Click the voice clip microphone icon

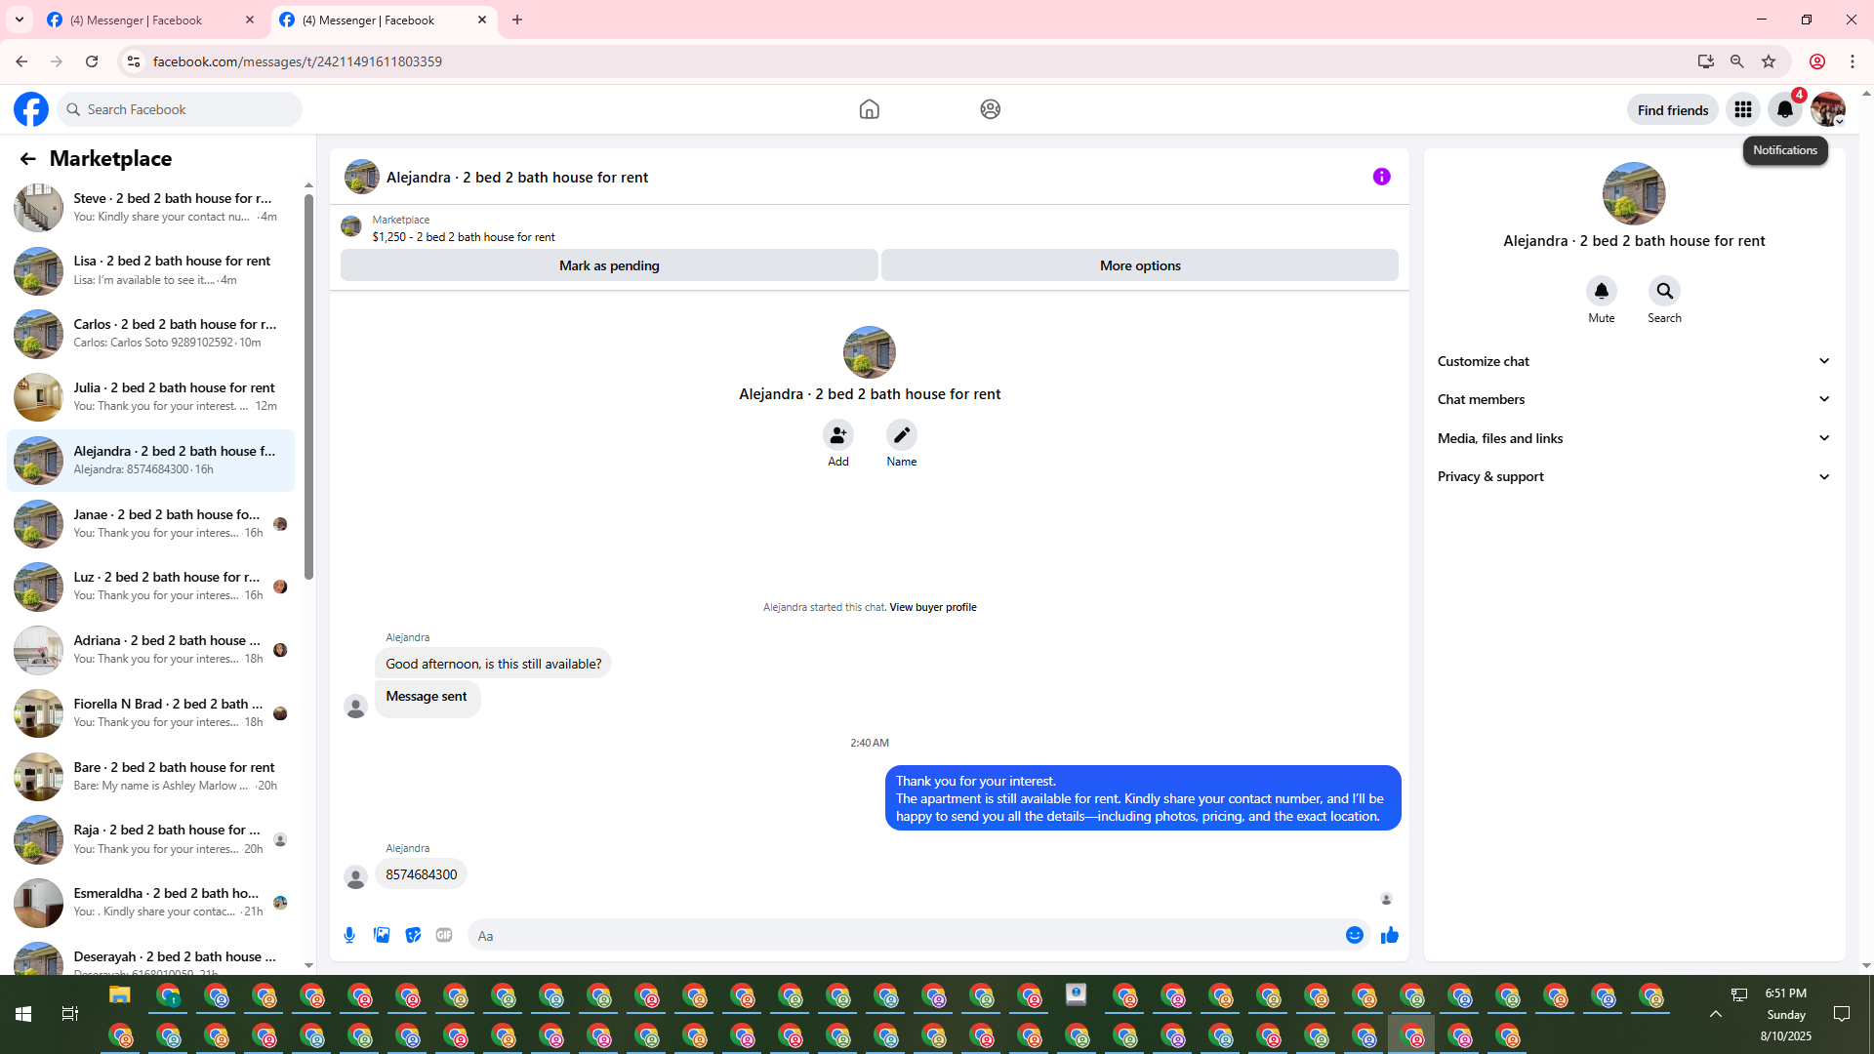coord(349,935)
